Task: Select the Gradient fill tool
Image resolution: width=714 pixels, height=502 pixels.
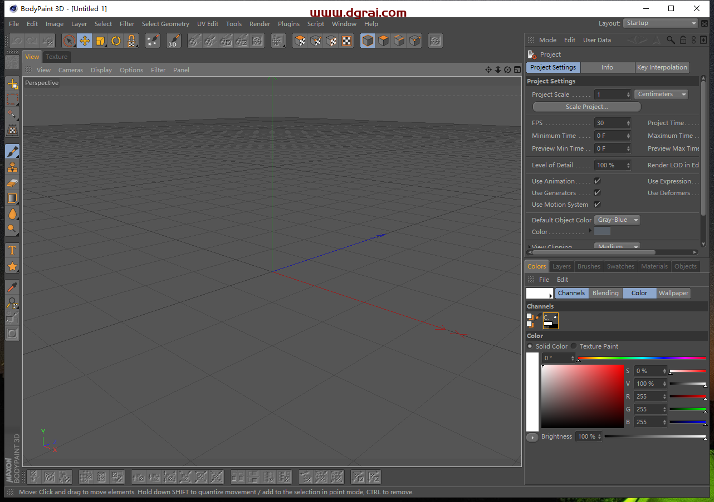Action: coord(12,198)
